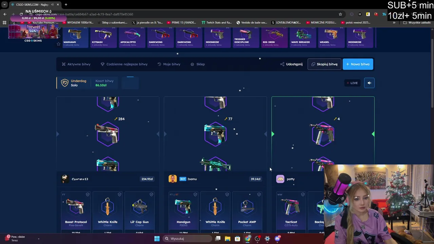Click shield icon on Pocket AWP card
This screenshot has height=244, width=434.
click(x=259, y=195)
